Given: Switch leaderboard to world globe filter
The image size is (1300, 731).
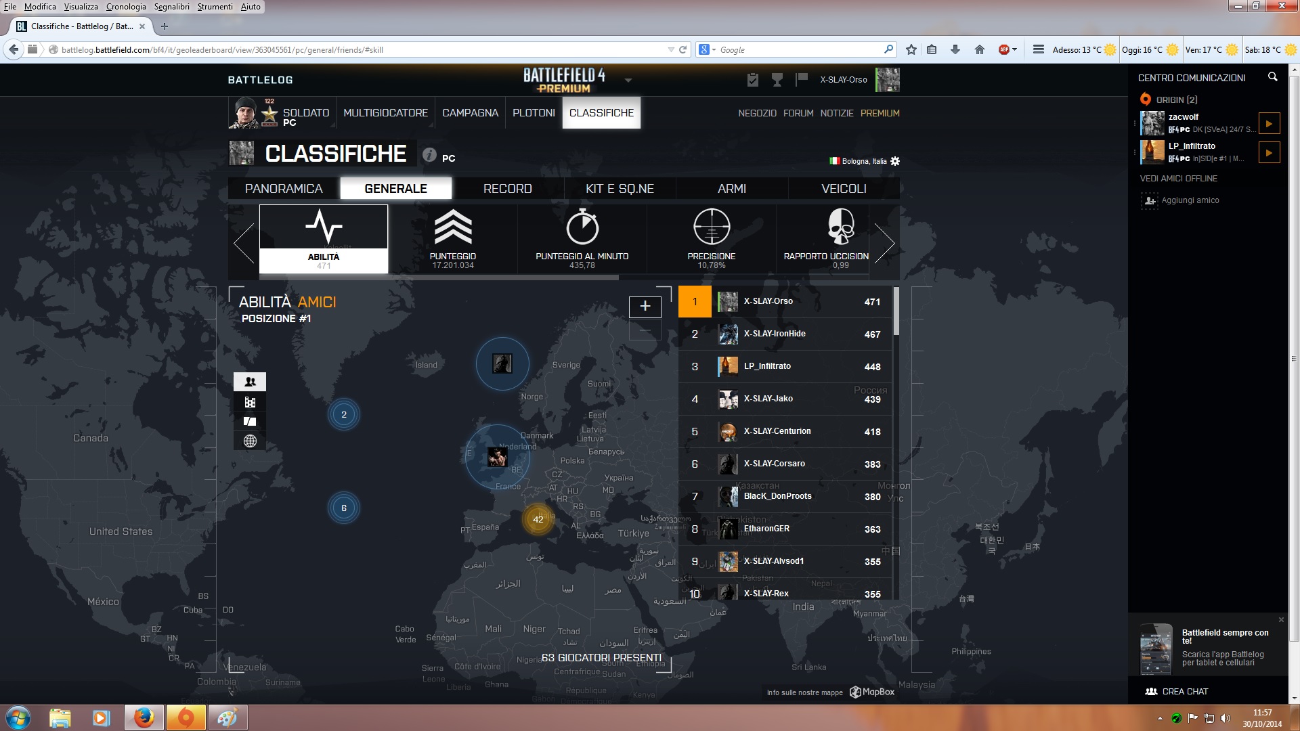Looking at the screenshot, I should click(250, 441).
